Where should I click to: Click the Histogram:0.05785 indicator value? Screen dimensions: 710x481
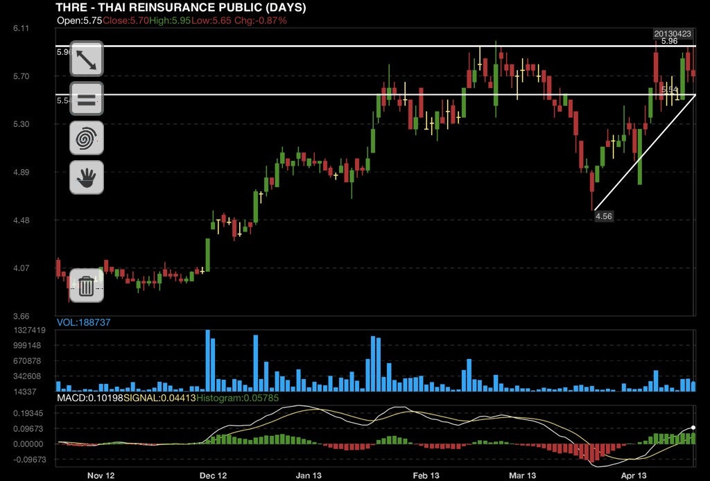pyautogui.click(x=238, y=399)
